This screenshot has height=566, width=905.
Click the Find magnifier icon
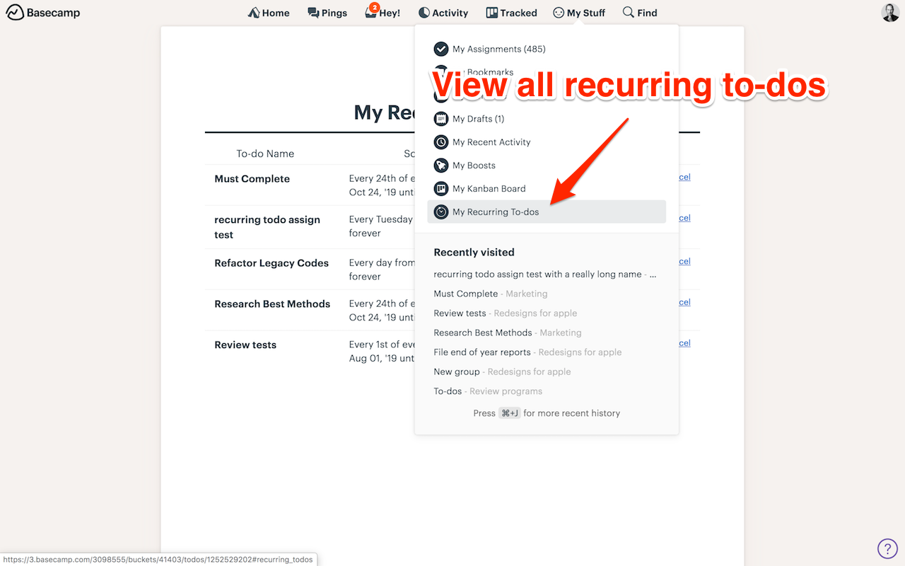point(628,12)
